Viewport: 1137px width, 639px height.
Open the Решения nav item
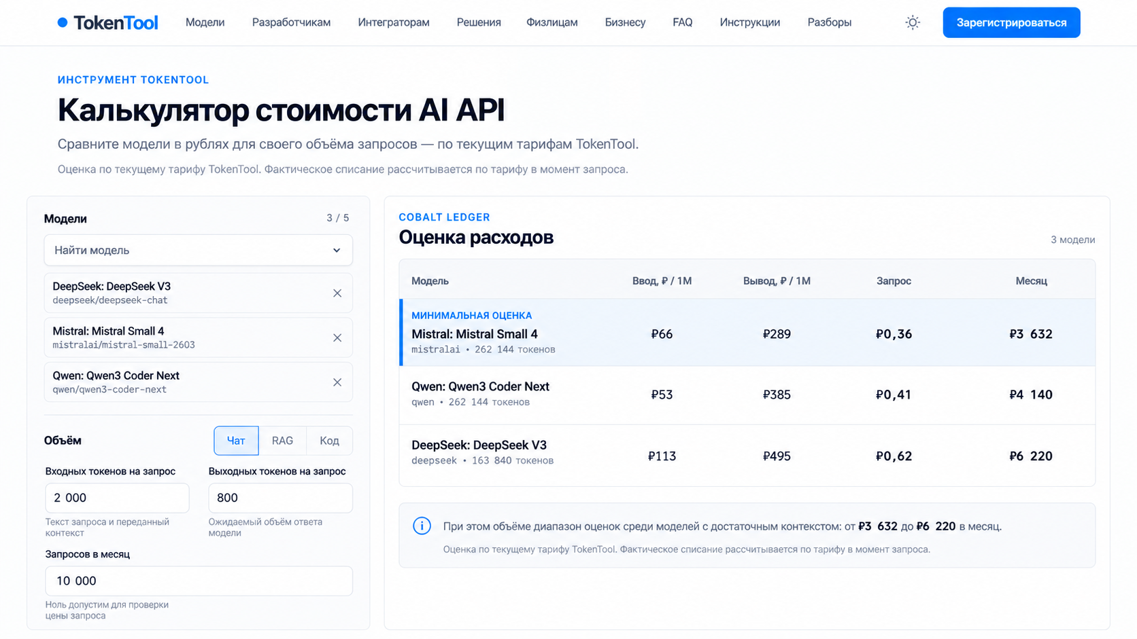click(x=479, y=22)
